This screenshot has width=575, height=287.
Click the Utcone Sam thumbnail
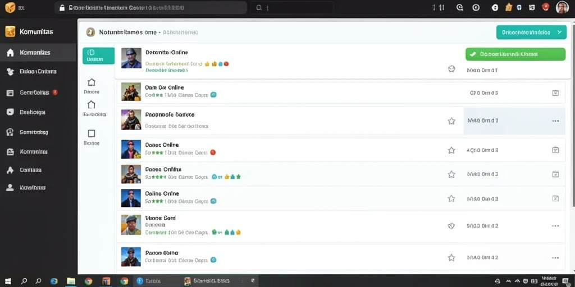131,225
